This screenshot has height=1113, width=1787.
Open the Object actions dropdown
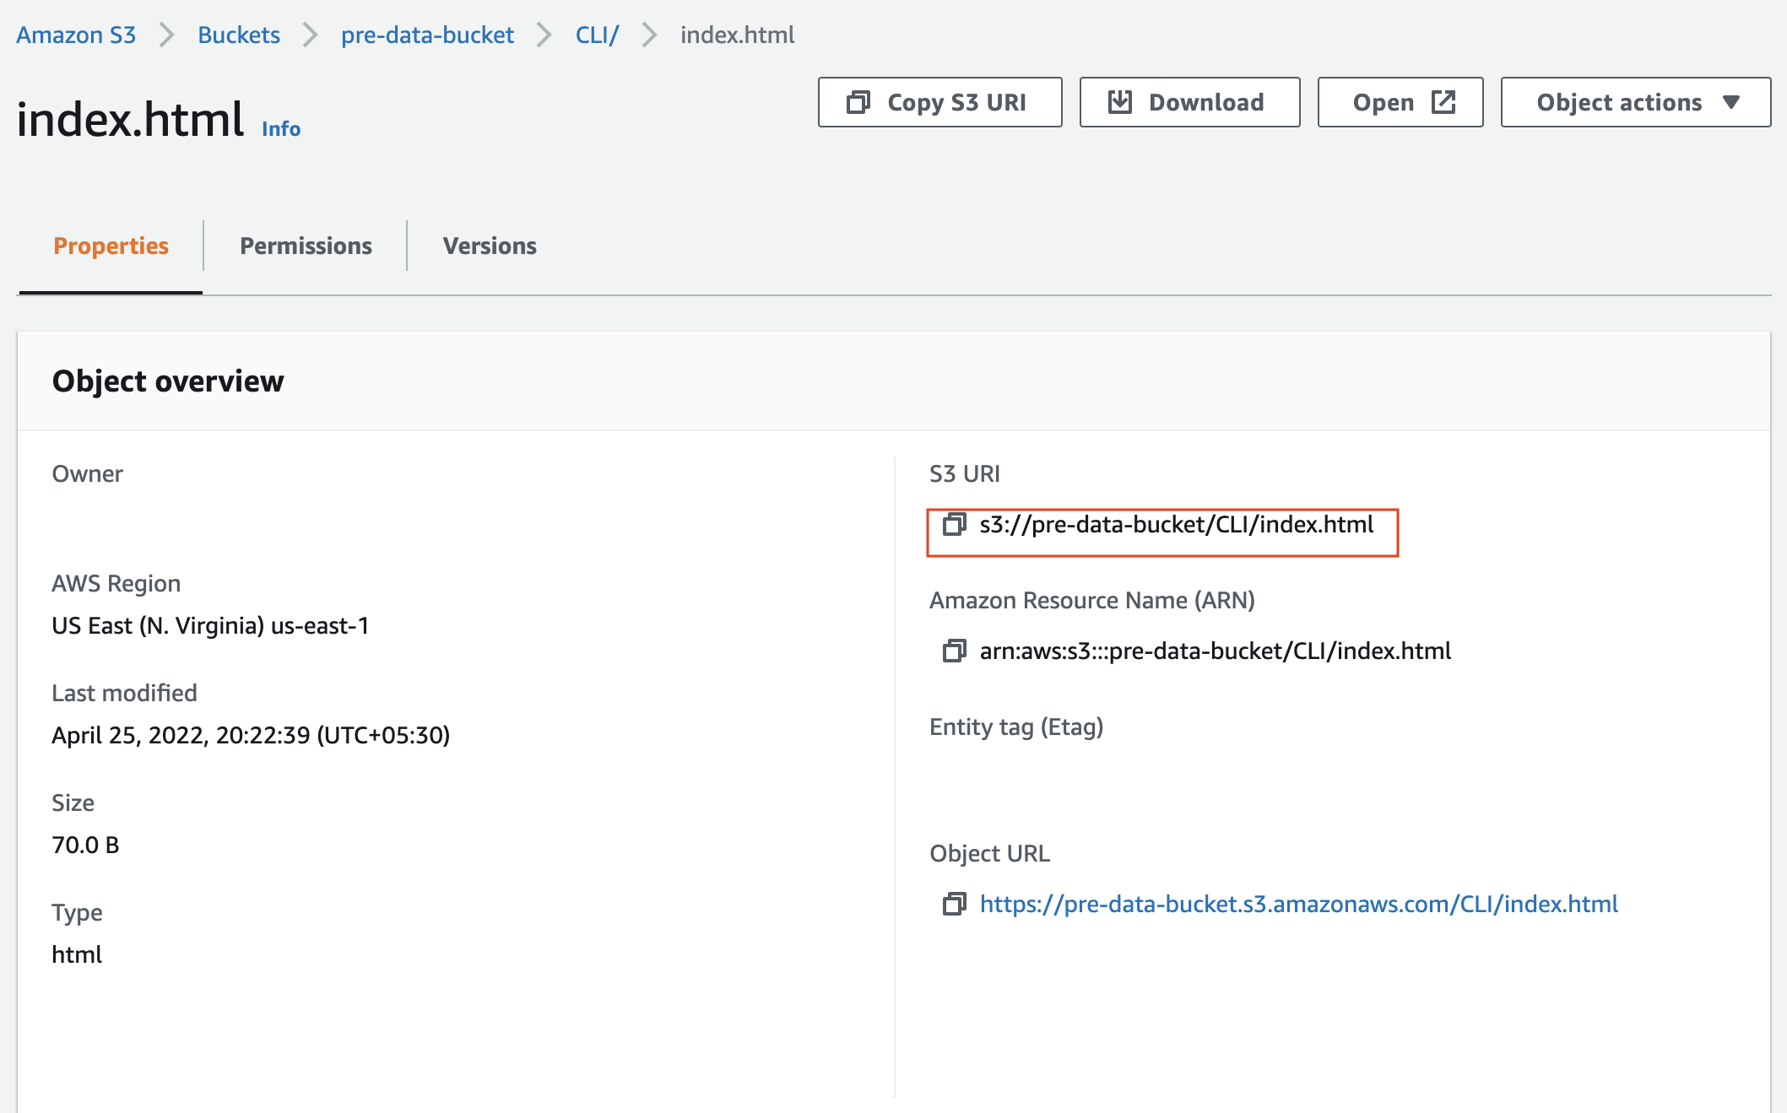[x=1634, y=102]
